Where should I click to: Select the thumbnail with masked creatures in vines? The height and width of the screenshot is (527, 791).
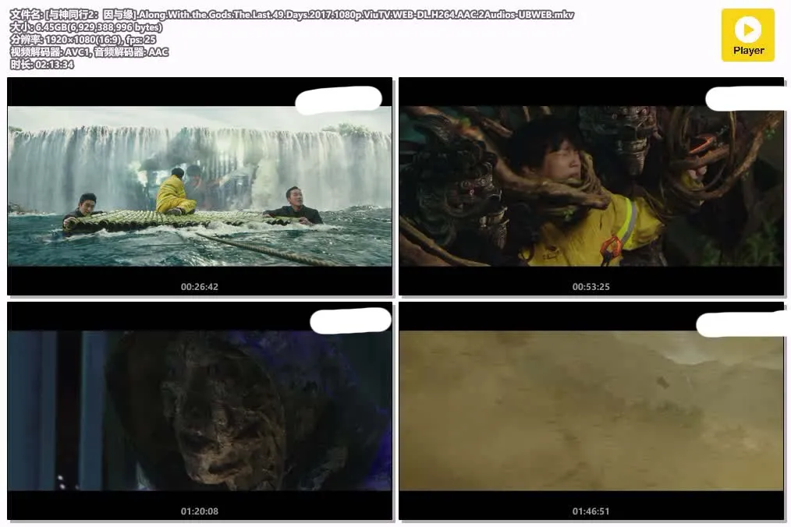coord(591,187)
